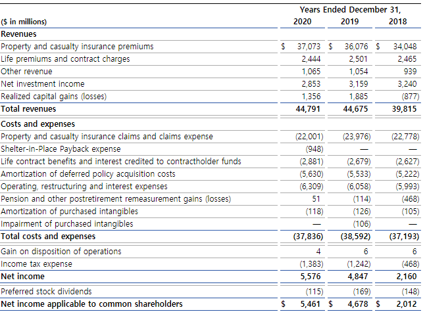Select the net income 2,160

(407, 276)
